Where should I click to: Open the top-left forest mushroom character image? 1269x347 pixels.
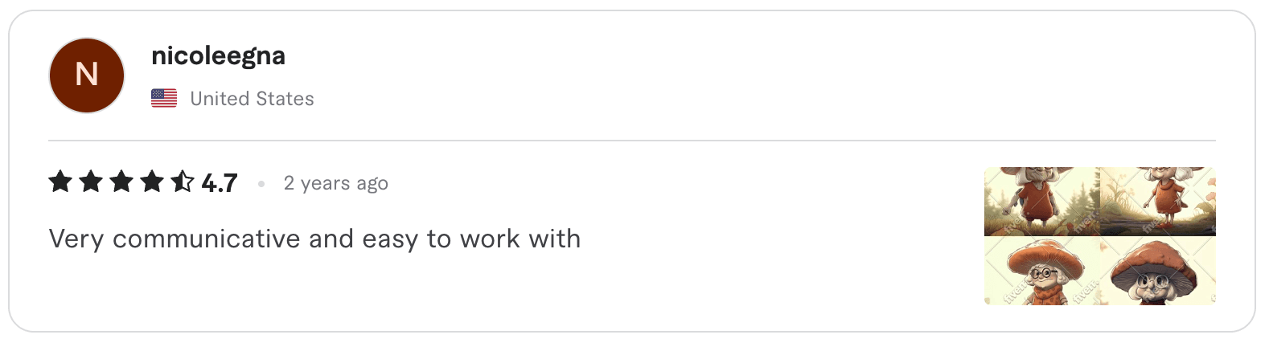[1041, 201]
